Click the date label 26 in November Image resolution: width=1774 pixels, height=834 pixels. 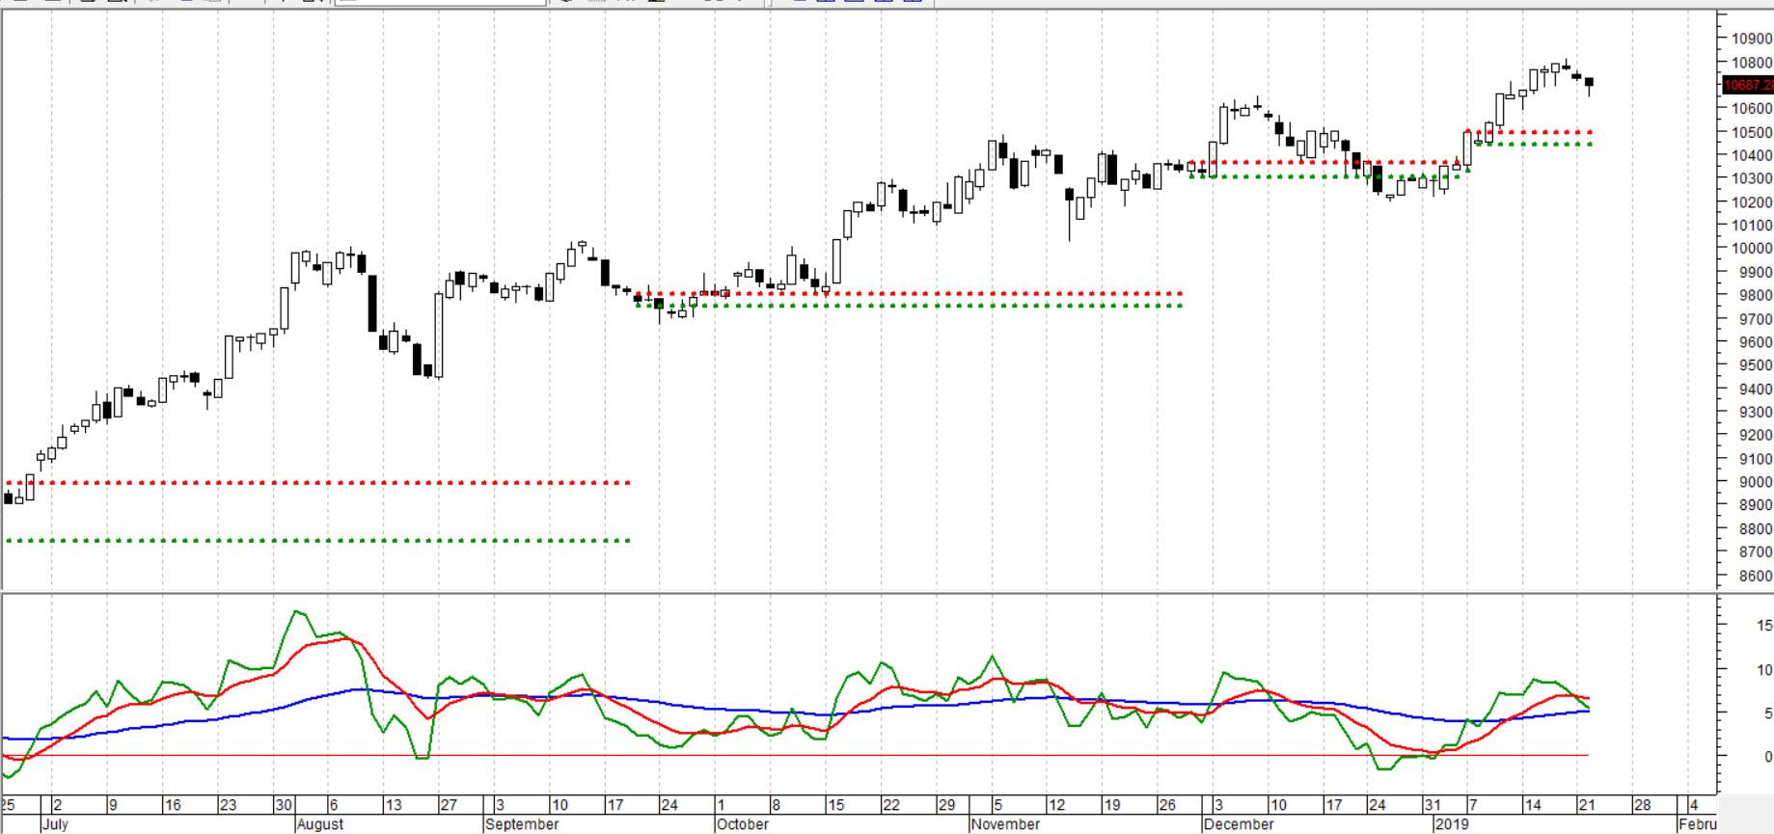1167,805
